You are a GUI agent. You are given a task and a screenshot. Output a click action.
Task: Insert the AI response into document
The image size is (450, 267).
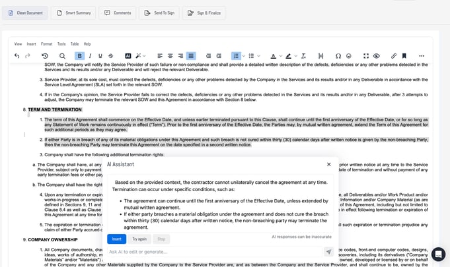(x=116, y=239)
